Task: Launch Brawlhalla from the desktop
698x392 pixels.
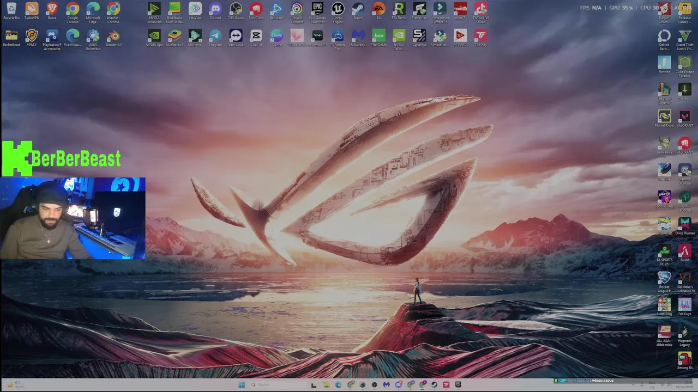Action: (x=664, y=145)
